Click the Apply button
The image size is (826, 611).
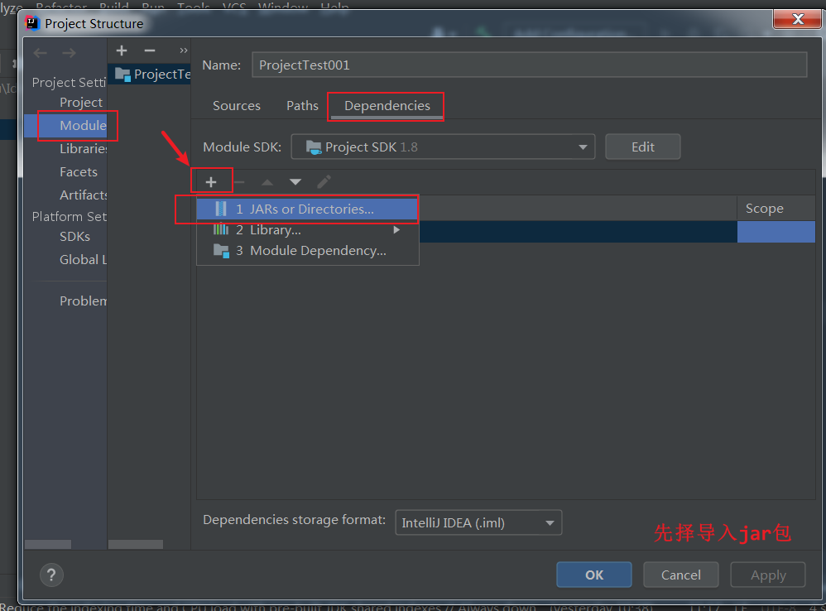click(x=767, y=575)
